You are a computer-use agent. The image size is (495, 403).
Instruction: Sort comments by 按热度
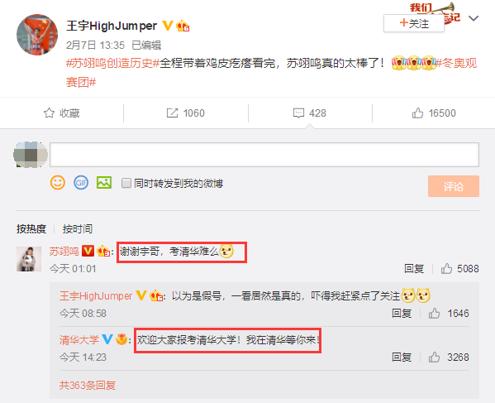tap(31, 228)
